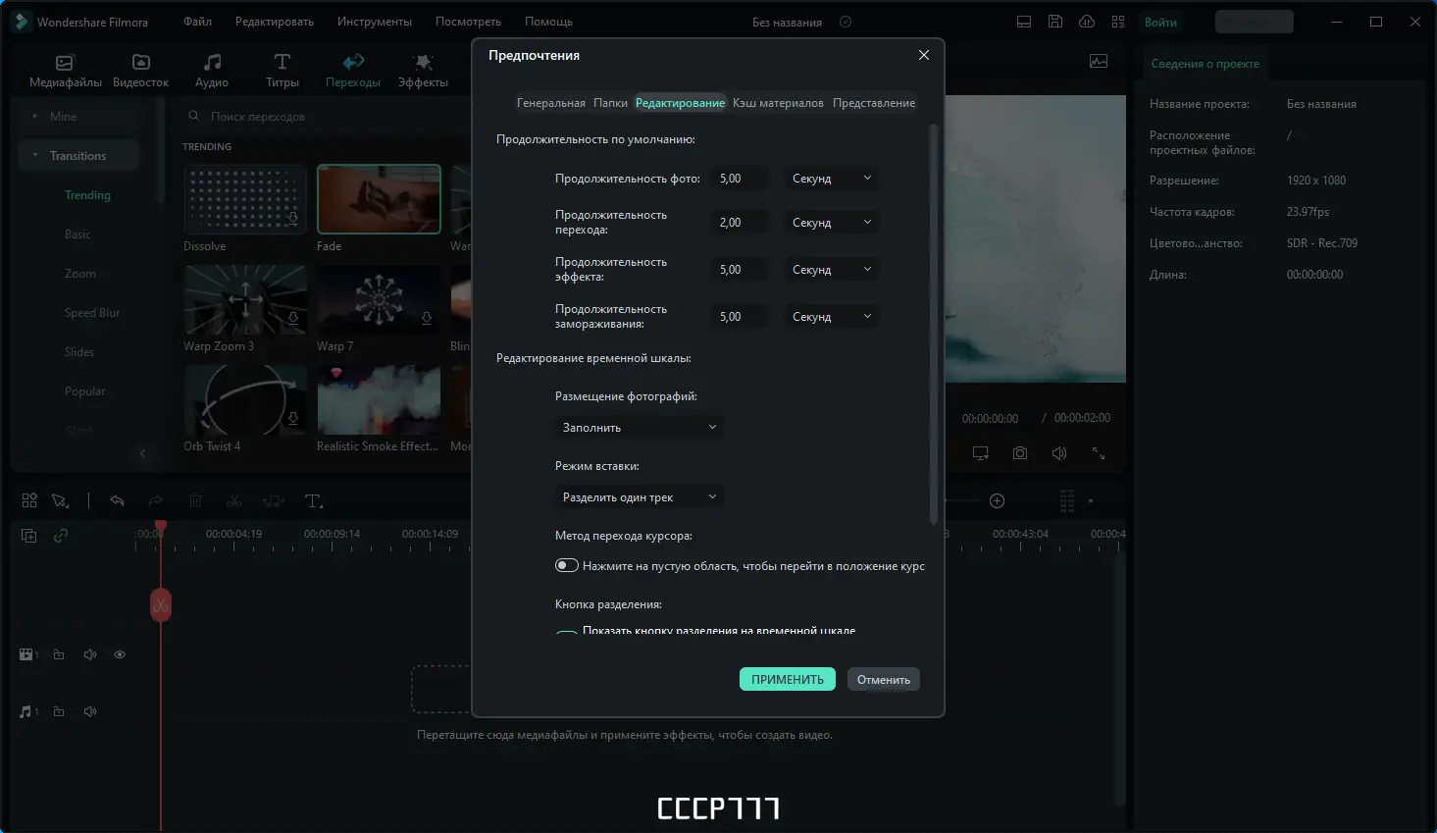
Task: Open the Сведения о проекте tab
Action: pos(1205,64)
